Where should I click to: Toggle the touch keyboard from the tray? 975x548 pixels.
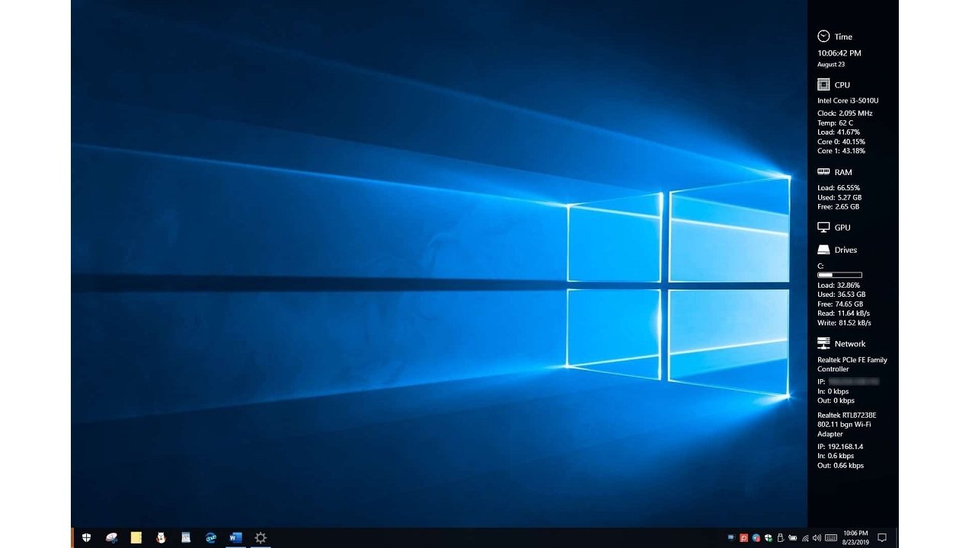[x=831, y=537]
